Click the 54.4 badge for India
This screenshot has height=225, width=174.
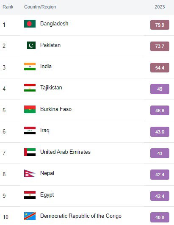tap(160, 68)
